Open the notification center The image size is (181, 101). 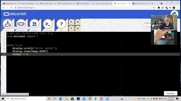coord(177,98)
